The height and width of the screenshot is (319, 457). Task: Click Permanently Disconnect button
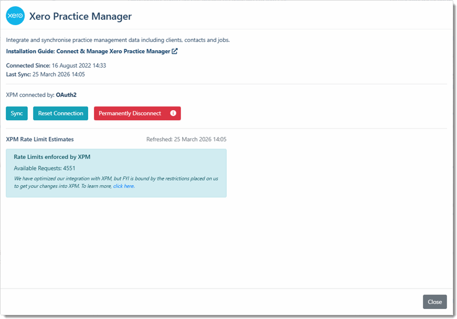137,113
